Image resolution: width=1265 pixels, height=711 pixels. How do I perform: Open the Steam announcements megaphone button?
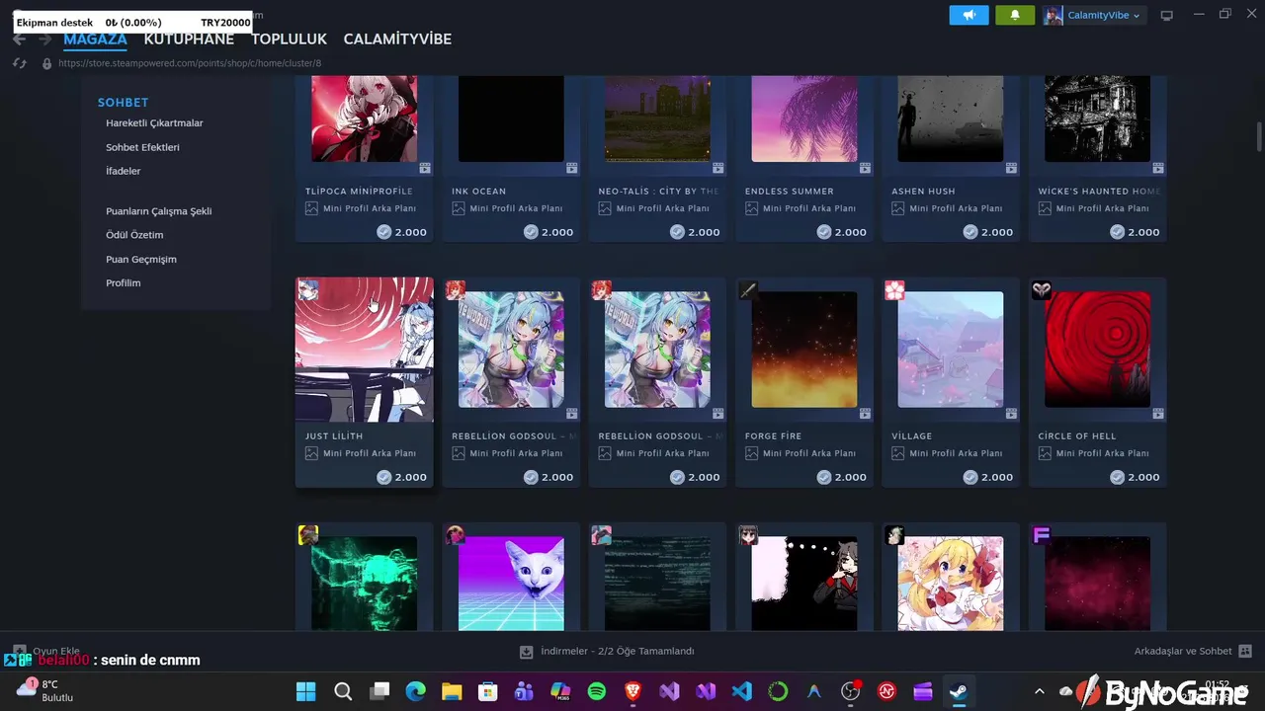coord(969,15)
